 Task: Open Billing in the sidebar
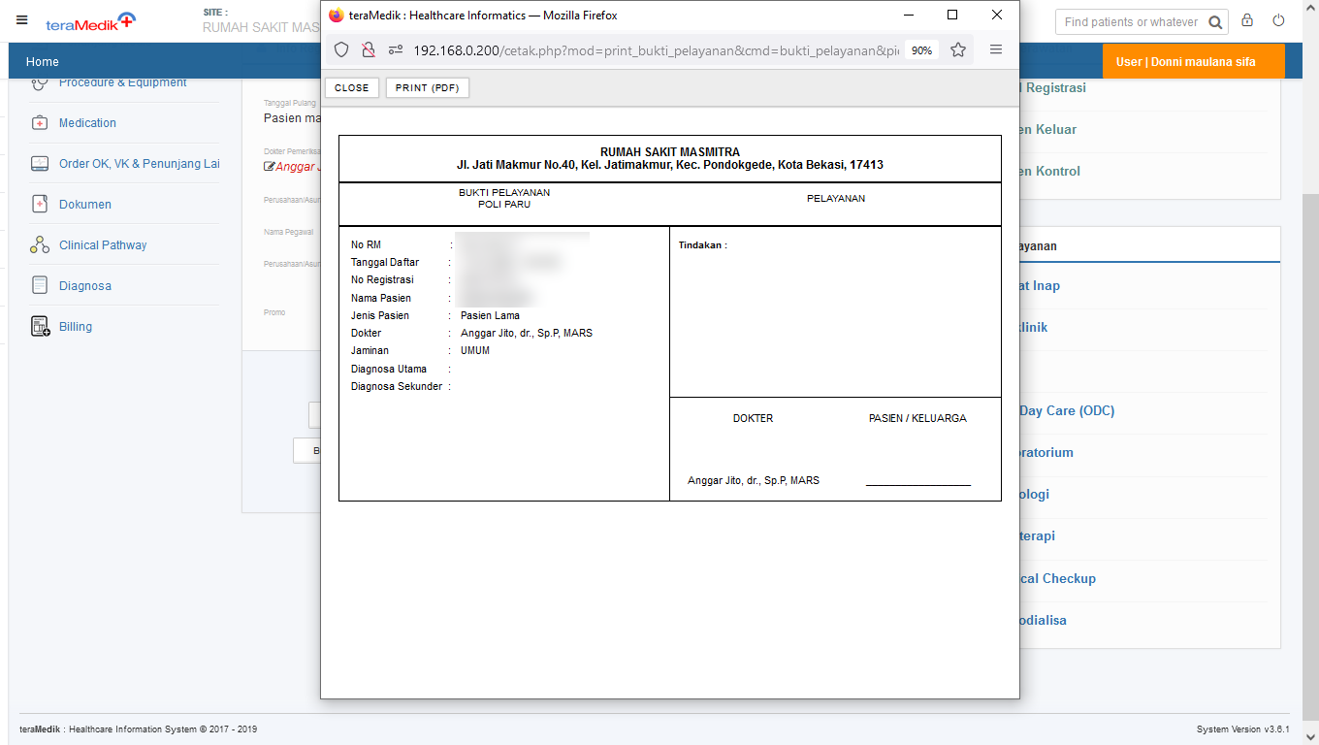point(76,327)
